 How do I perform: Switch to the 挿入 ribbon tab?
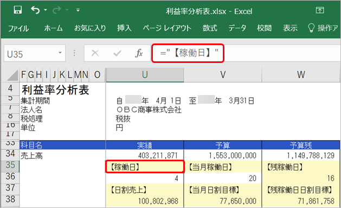click(x=124, y=28)
